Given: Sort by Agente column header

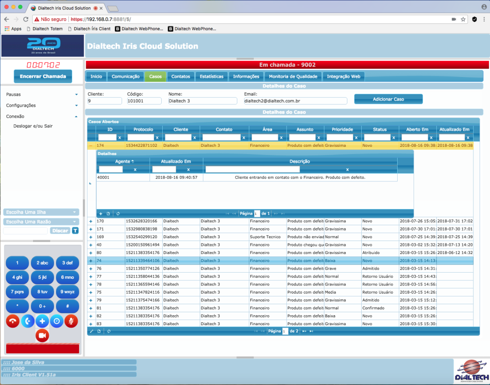Looking at the screenshot, I should click(x=123, y=162).
